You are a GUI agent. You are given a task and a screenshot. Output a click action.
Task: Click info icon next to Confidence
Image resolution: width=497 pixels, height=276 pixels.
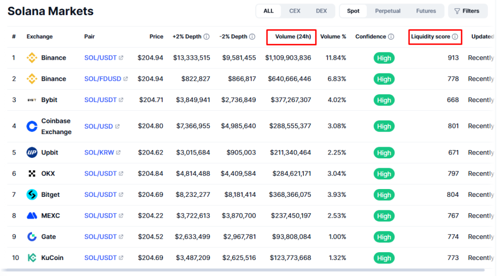click(391, 36)
